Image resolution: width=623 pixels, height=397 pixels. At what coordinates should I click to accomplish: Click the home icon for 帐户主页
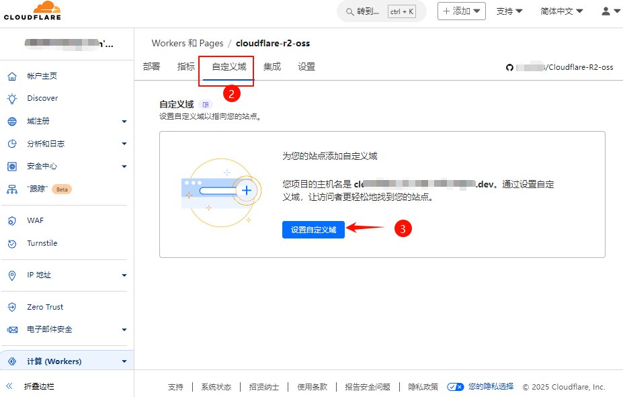click(x=12, y=76)
